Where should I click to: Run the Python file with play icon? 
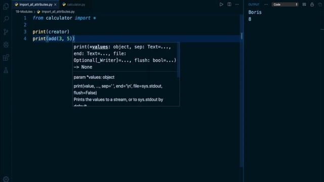pyautogui.click(x=221, y=5)
